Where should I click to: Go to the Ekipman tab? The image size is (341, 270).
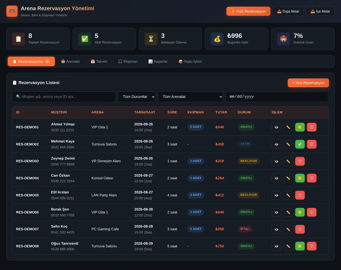[128, 61]
